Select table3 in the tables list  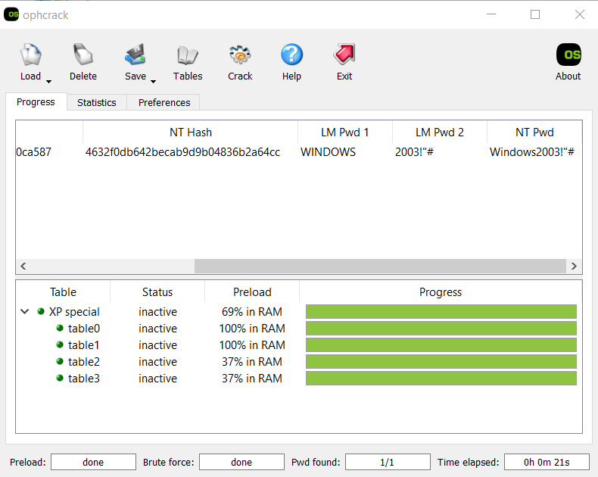click(x=84, y=379)
